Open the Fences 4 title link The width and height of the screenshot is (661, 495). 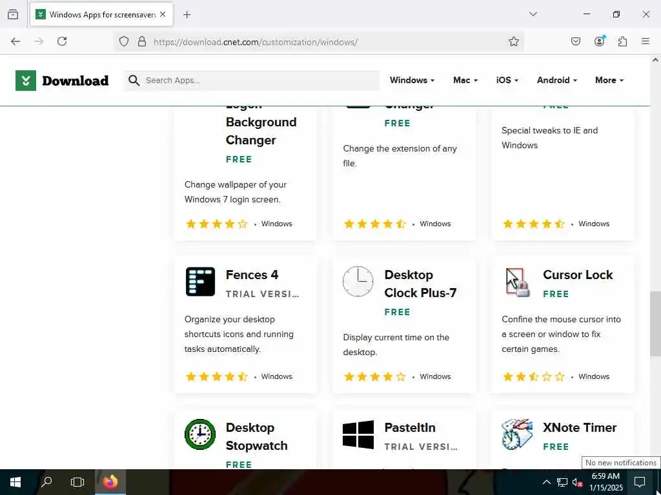tap(252, 275)
